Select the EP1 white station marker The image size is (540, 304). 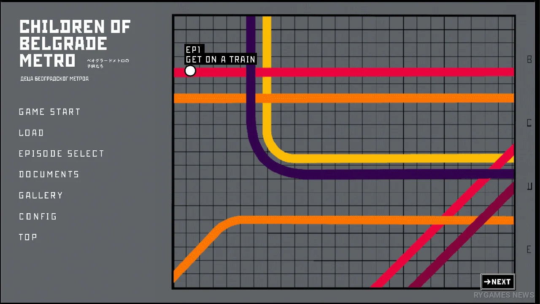point(190,71)
